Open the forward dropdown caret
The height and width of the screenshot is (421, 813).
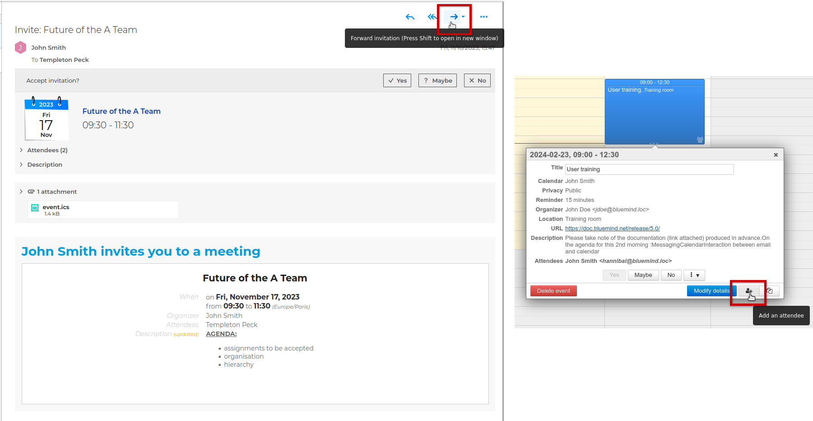463,17
